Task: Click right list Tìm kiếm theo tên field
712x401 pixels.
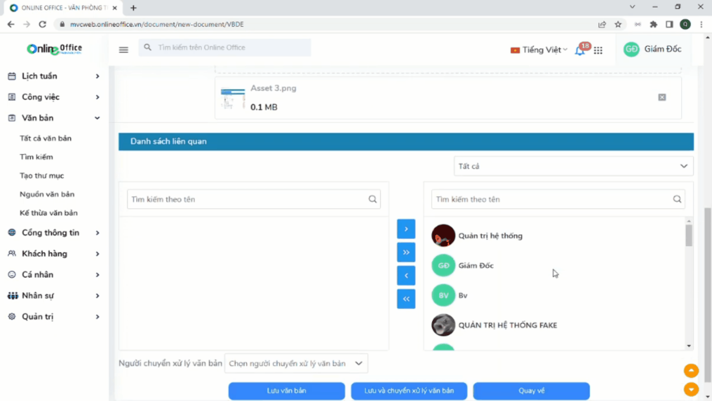Action: point(553,199)
